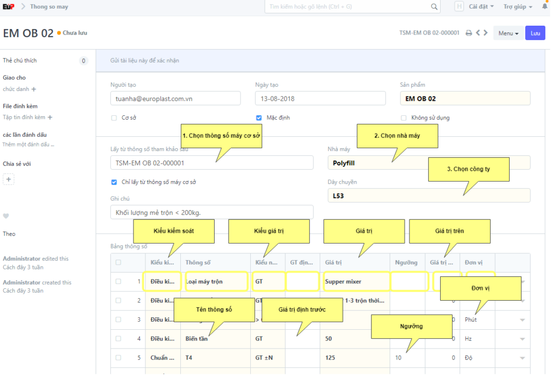Click Theo in the sidebar
This screenshot has width=551, height=375.
(x=9, y=234)
